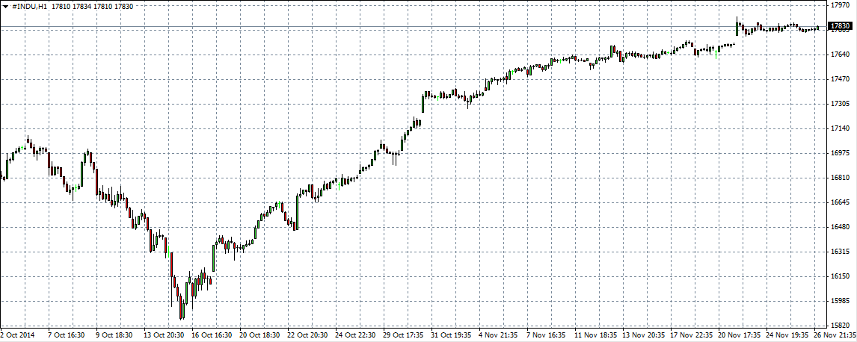
Task: Click the 16810 price scale label
Action: [x=841, y=178]
